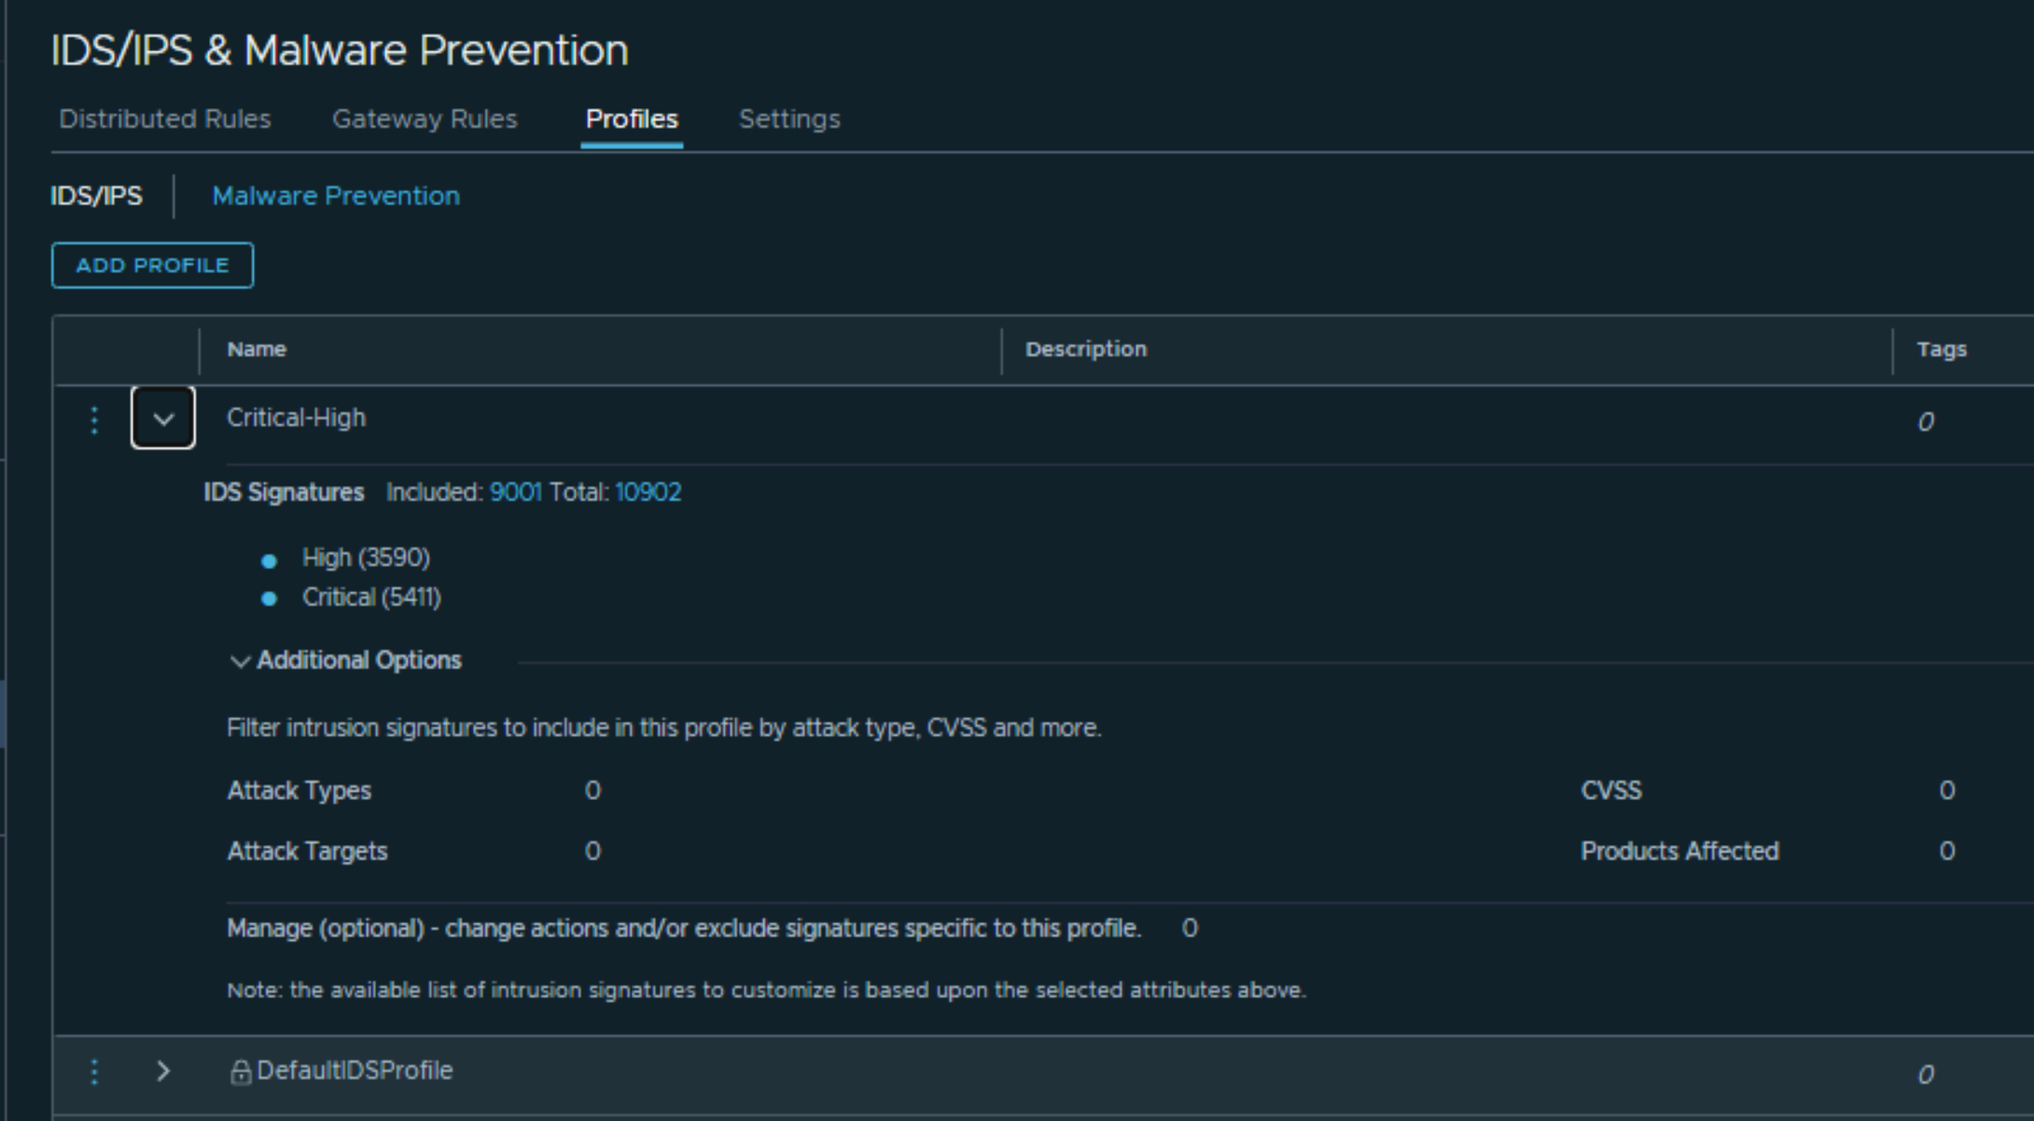
Task: Open the Gateway Rules tab
Action: [425, 119]
